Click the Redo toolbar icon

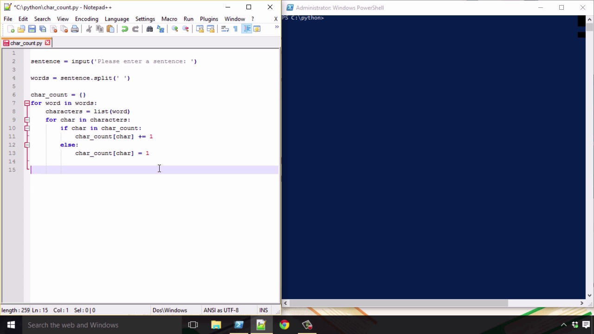click(135, 29)
